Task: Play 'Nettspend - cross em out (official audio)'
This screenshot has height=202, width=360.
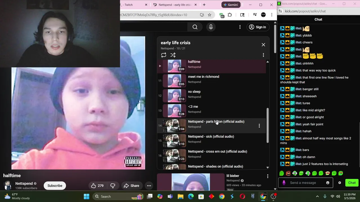Action: [x=211, y=155]
